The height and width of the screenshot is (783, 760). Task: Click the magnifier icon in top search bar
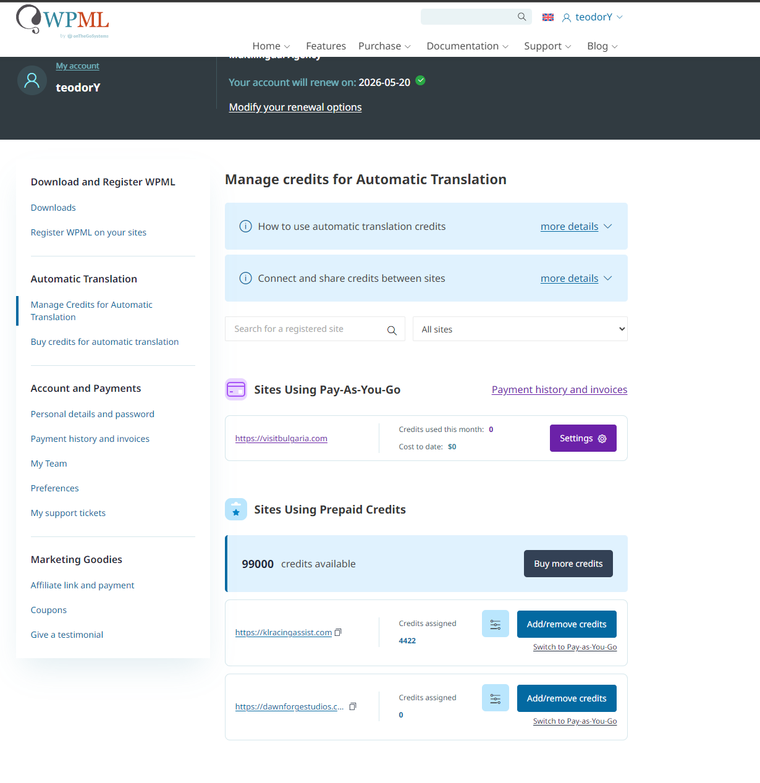click(522, 17)
